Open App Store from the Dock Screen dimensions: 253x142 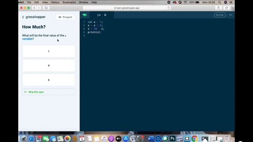[x=126, y=138]
